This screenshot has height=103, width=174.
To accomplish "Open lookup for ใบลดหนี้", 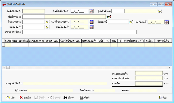I will tap(131, 22).
